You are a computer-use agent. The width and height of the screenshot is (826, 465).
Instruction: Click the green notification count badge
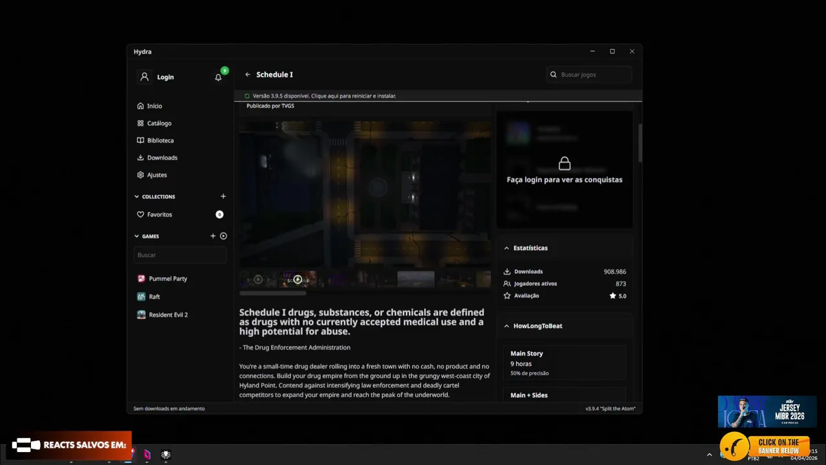click(225, 70)
